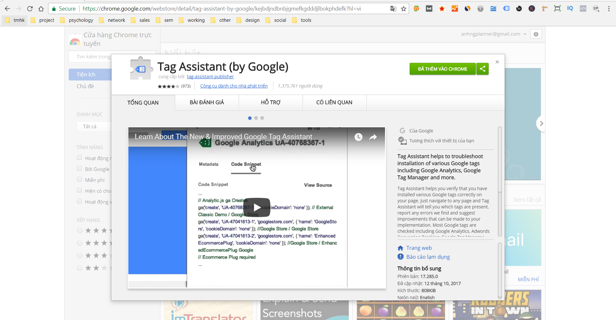Select the top star rating radio
616x320 pixels.
pos(80,231)
